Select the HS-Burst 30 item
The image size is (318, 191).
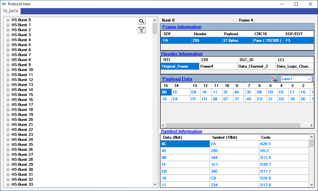point(22,170)
